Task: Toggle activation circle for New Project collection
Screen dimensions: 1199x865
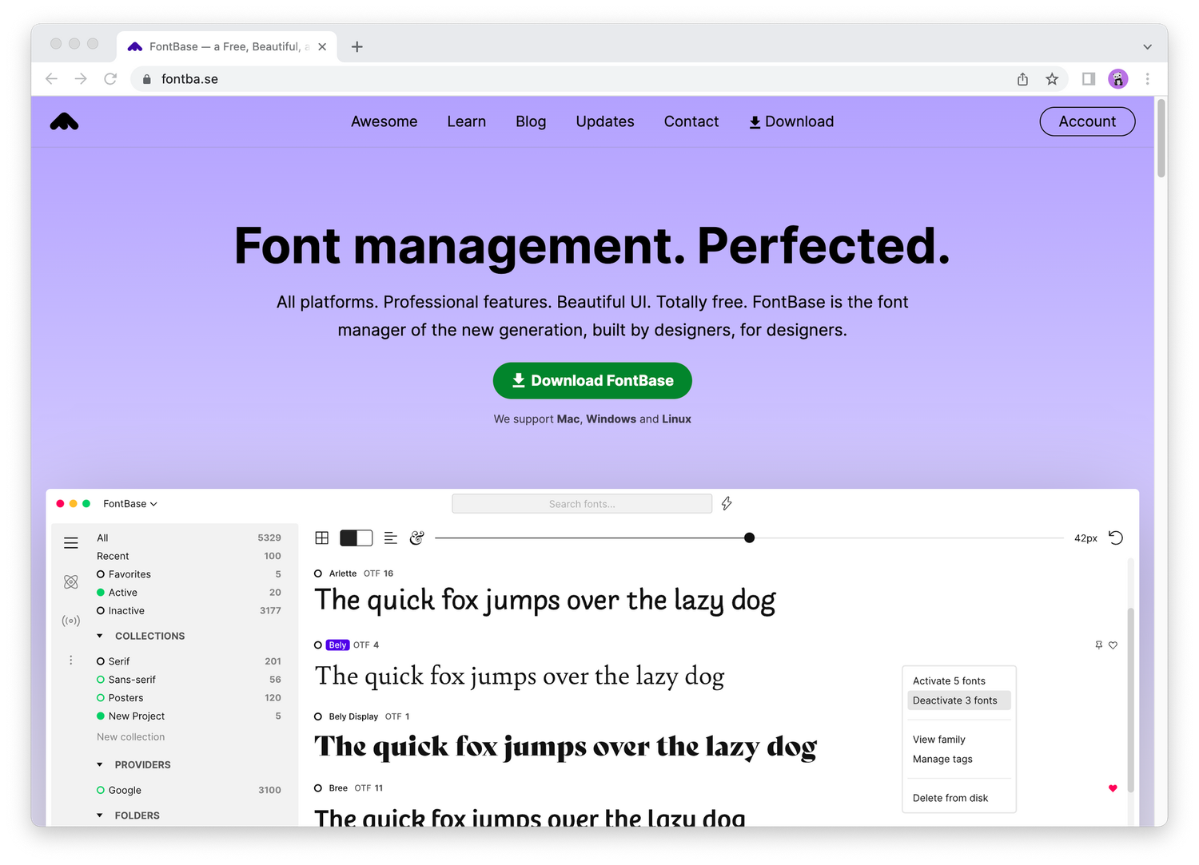Action: pyautogui.click(x=101, y=716)
